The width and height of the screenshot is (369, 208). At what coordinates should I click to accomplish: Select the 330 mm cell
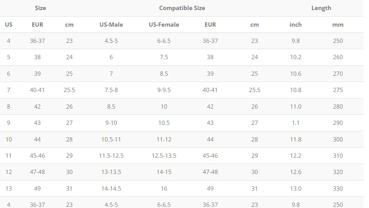click(338, 188)
